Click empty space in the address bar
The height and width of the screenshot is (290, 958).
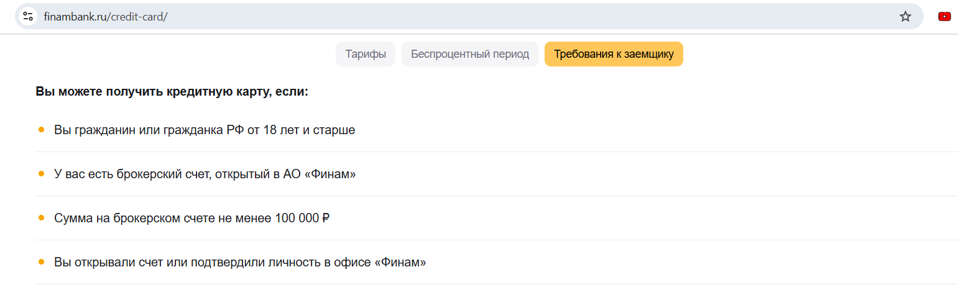pyautogui.click(x=497, y=16)
